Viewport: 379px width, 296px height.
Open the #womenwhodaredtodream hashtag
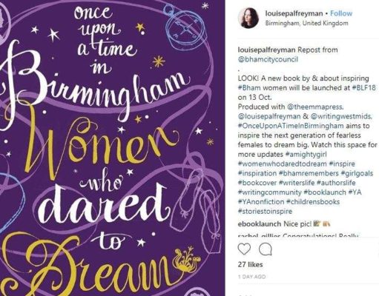[283, 164]
